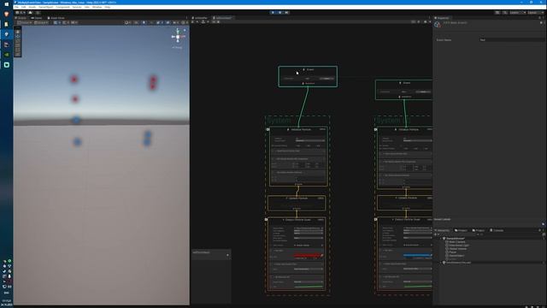The height and width of the screenshot is (308, 547).
Task: Select the highlighted Event node header
Action: [308, 69]
